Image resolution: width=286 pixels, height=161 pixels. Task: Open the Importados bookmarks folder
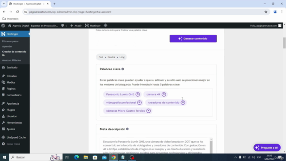[11, 19]
